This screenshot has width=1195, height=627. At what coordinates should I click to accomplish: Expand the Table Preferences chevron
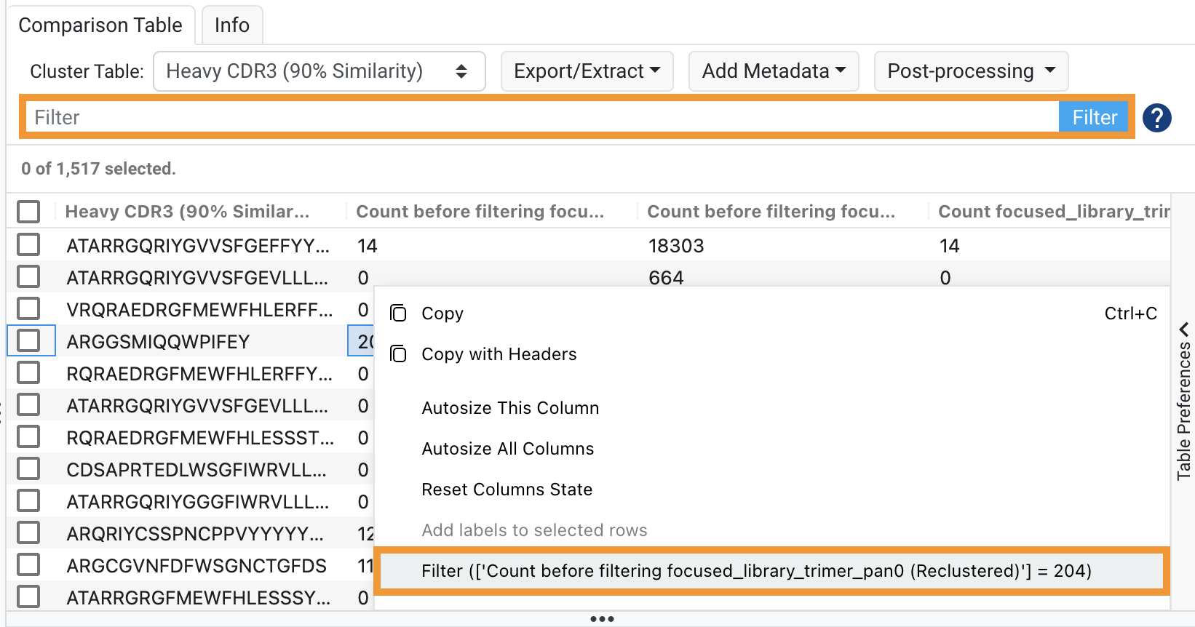click(x=1184, y=329)
